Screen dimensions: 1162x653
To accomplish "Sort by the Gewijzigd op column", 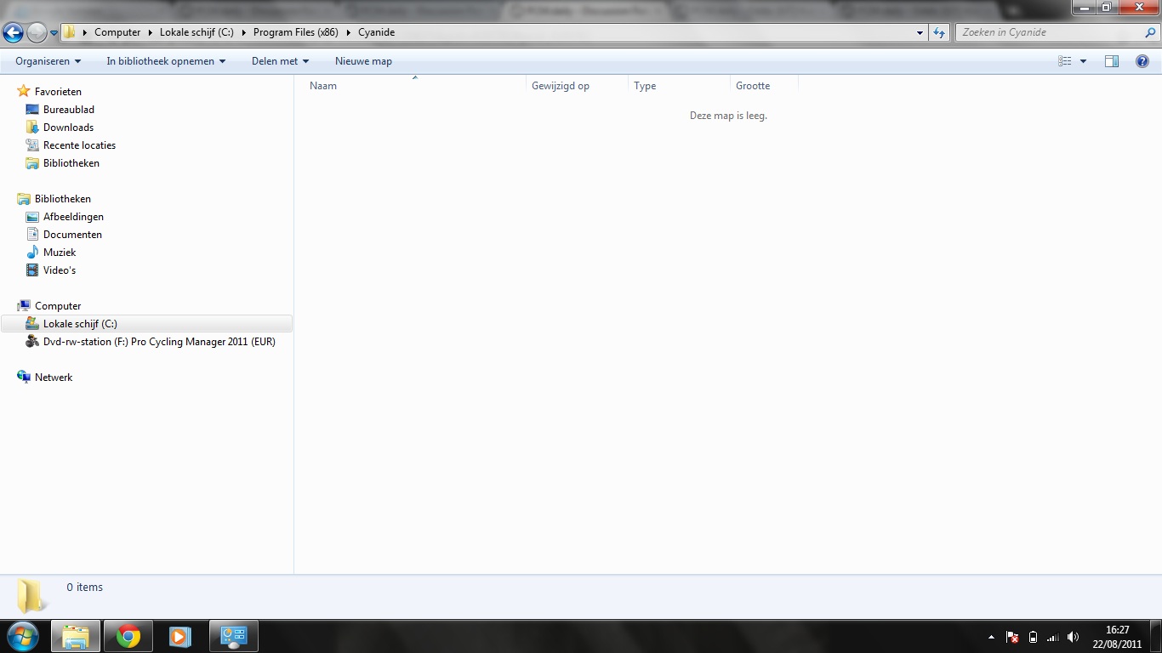I will coord(561,86).
